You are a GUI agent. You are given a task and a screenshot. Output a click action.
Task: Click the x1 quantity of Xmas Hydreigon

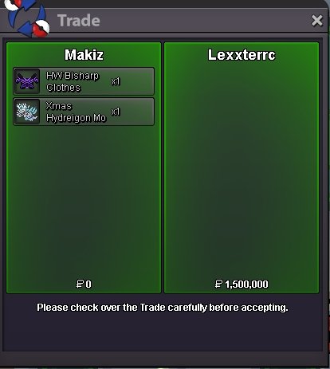click(x=116, y=112)
